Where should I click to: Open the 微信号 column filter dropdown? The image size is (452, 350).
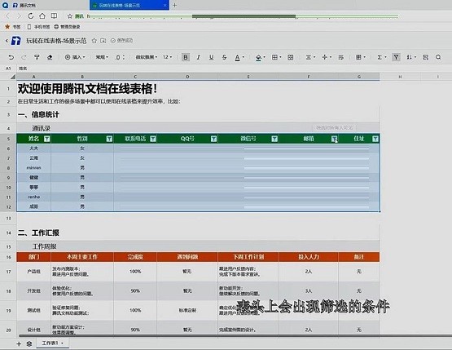click(274, 139)
